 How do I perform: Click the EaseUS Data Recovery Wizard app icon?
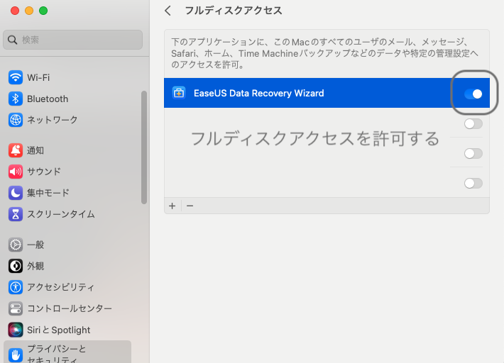[x=179, y=93]
